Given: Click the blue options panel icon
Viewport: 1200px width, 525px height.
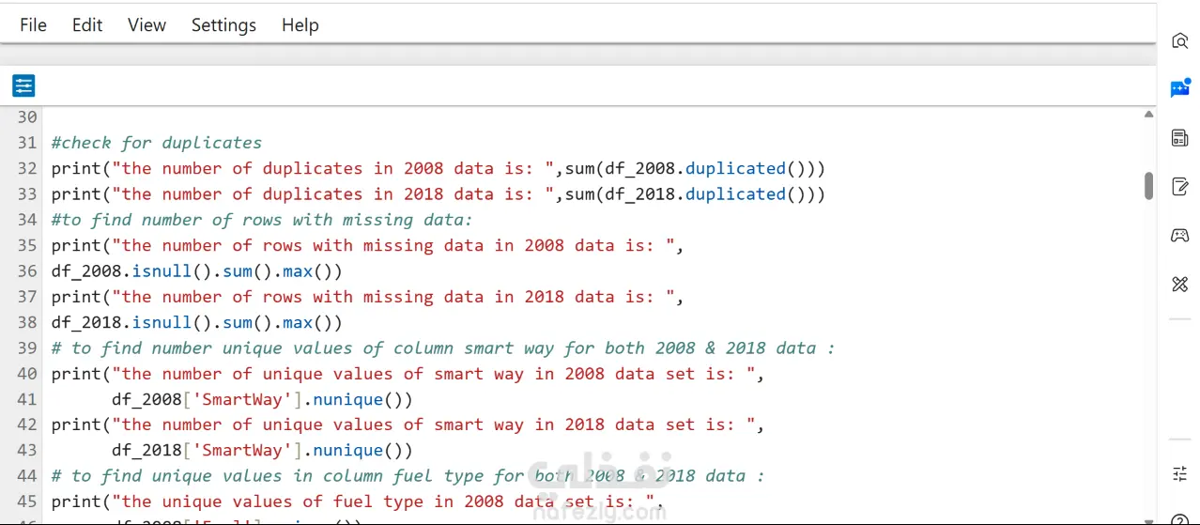Looking at the screenshot, I should coord(23,86).
